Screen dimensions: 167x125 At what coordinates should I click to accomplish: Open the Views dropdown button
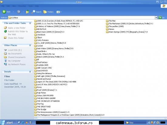tap(59, 12)
